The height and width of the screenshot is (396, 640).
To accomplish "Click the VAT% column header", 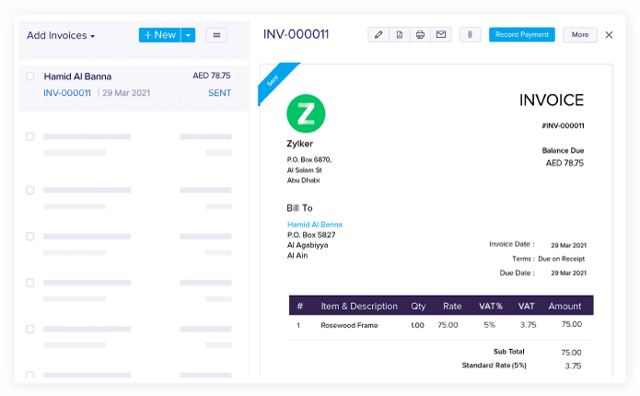I will point(491,306).
